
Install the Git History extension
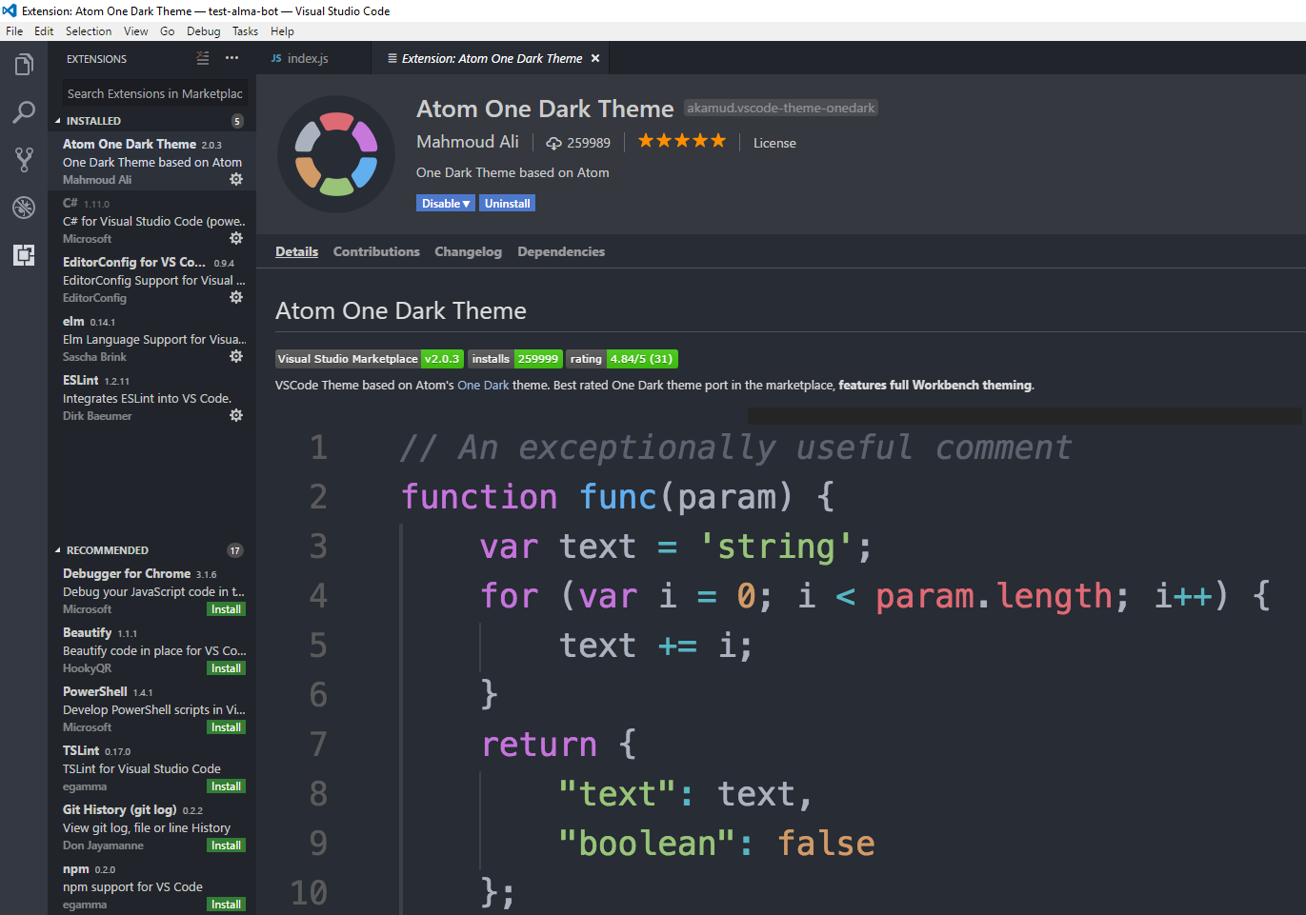(226, 845)
